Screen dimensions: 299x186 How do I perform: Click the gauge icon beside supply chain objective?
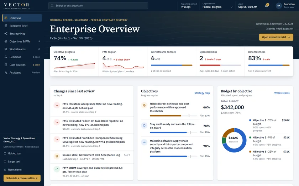click(x=144, y=142)
